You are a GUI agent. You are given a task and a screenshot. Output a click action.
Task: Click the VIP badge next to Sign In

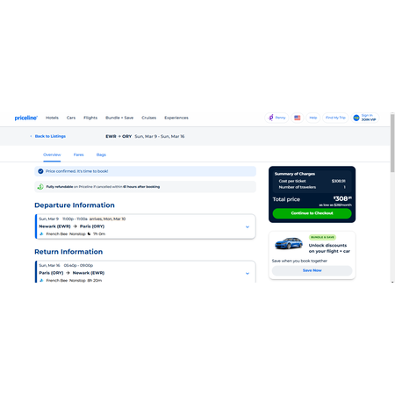[x=356, y=118]
